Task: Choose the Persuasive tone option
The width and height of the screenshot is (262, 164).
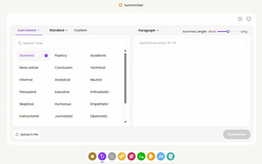Action: (x=28, y=92)
